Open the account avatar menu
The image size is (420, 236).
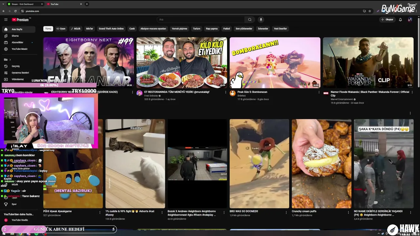point(410,20)
